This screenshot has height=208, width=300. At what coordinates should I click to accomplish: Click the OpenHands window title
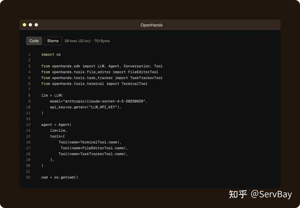coord(151,25)
